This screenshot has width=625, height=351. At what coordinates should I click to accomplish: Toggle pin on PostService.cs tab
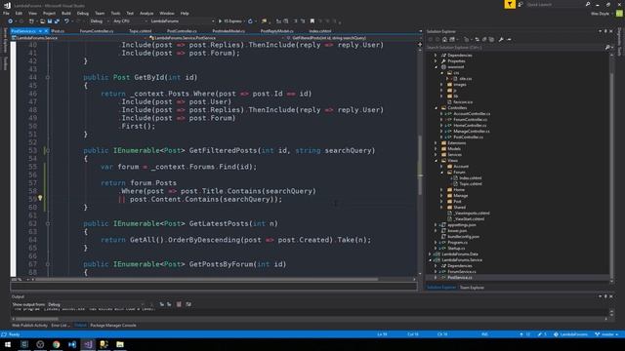click(x=40, y=31)
